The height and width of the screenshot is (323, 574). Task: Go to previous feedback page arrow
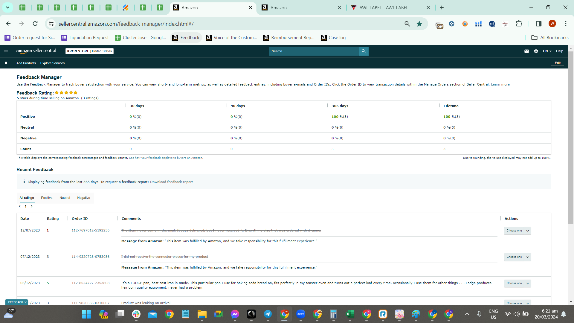[x=20, y=206]
